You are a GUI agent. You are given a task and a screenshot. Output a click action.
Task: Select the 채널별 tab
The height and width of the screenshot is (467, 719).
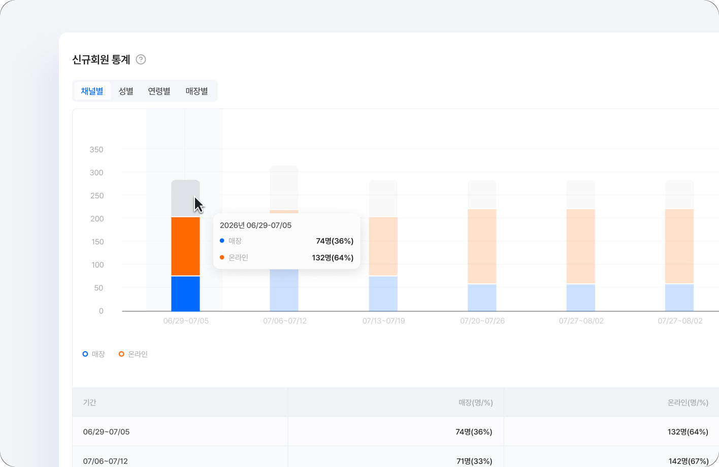click(x=92, y=91)
